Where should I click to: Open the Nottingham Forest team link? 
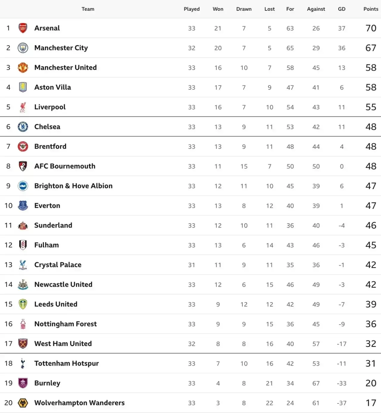click(65, 324)
